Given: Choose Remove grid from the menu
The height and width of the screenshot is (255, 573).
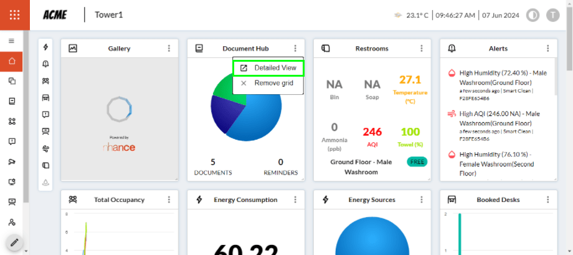Looking at the screenshot, I should (x=268, y=83).
